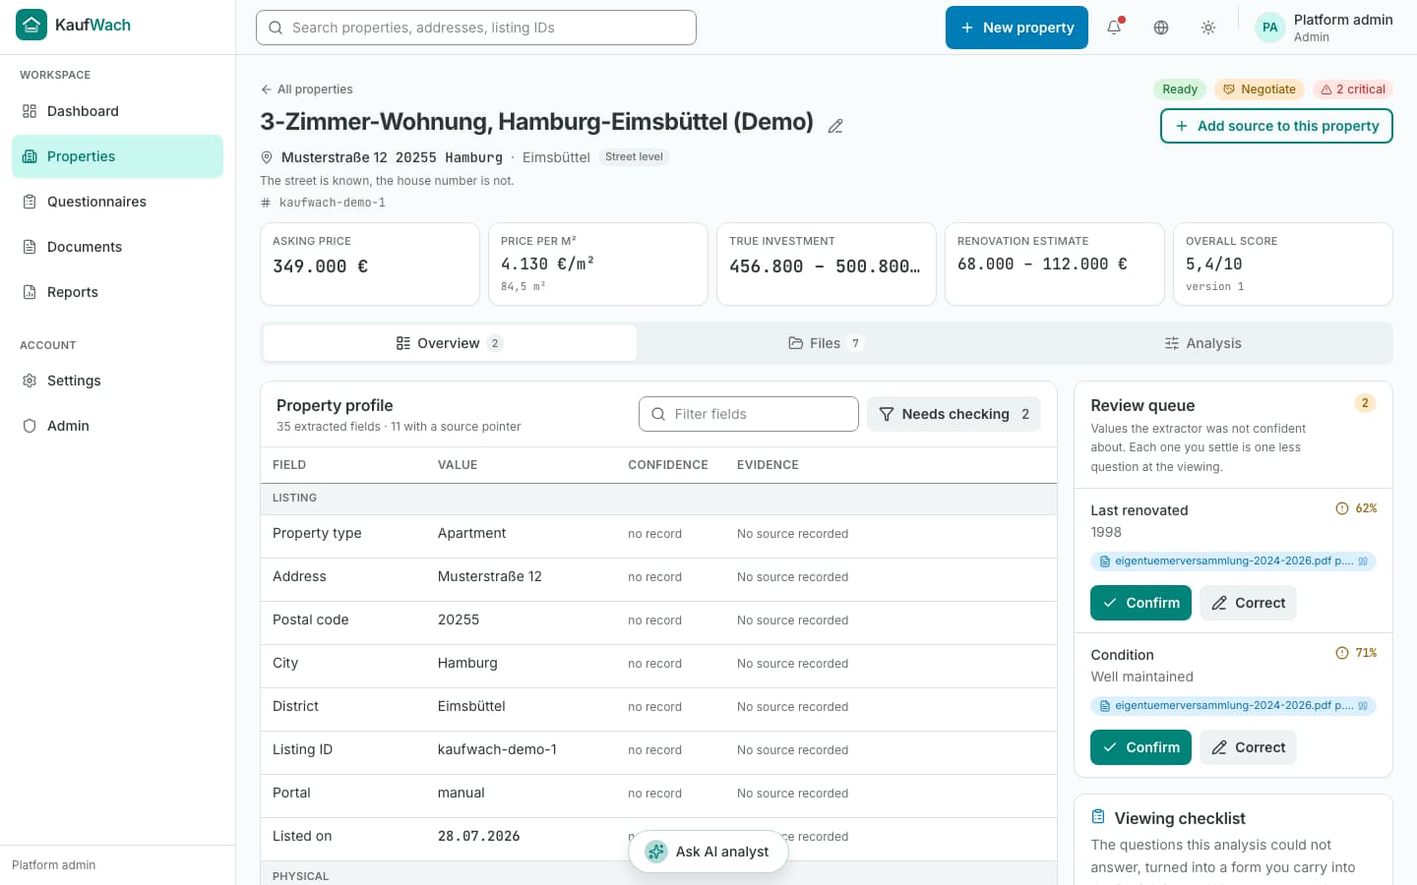This screenshot has height=885, width=1417.
Task: Correct the Condition value
Action: click(1248, 747)
